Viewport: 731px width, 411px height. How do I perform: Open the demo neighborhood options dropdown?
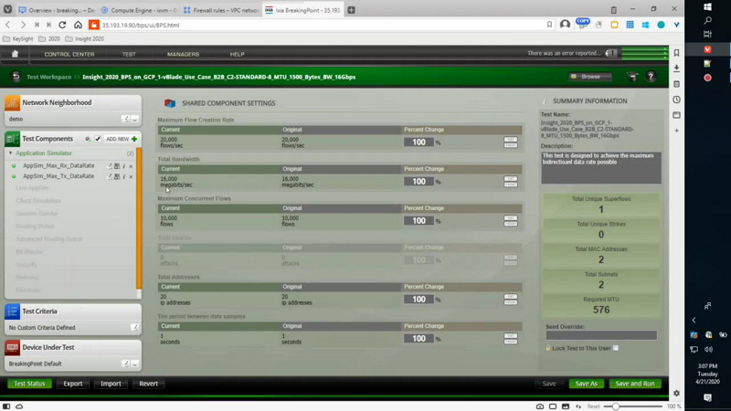click(x=134, y=119)
